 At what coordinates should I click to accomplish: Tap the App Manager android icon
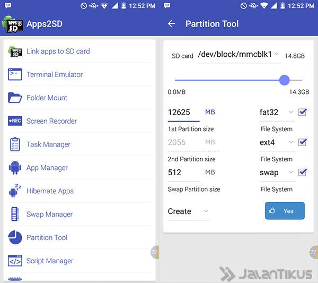(15, 168)
